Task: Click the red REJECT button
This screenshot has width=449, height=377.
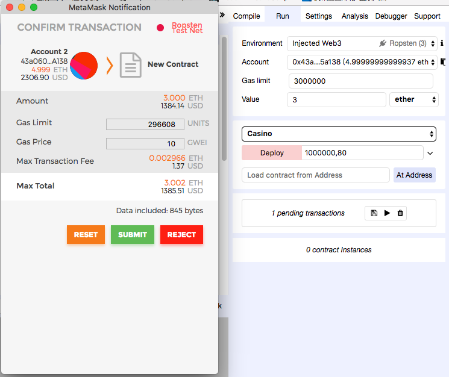Action: [x=181, y=234]
